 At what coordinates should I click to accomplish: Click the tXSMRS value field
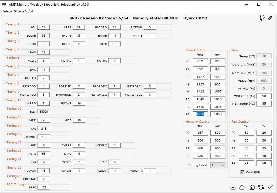[x=44, y=137]
